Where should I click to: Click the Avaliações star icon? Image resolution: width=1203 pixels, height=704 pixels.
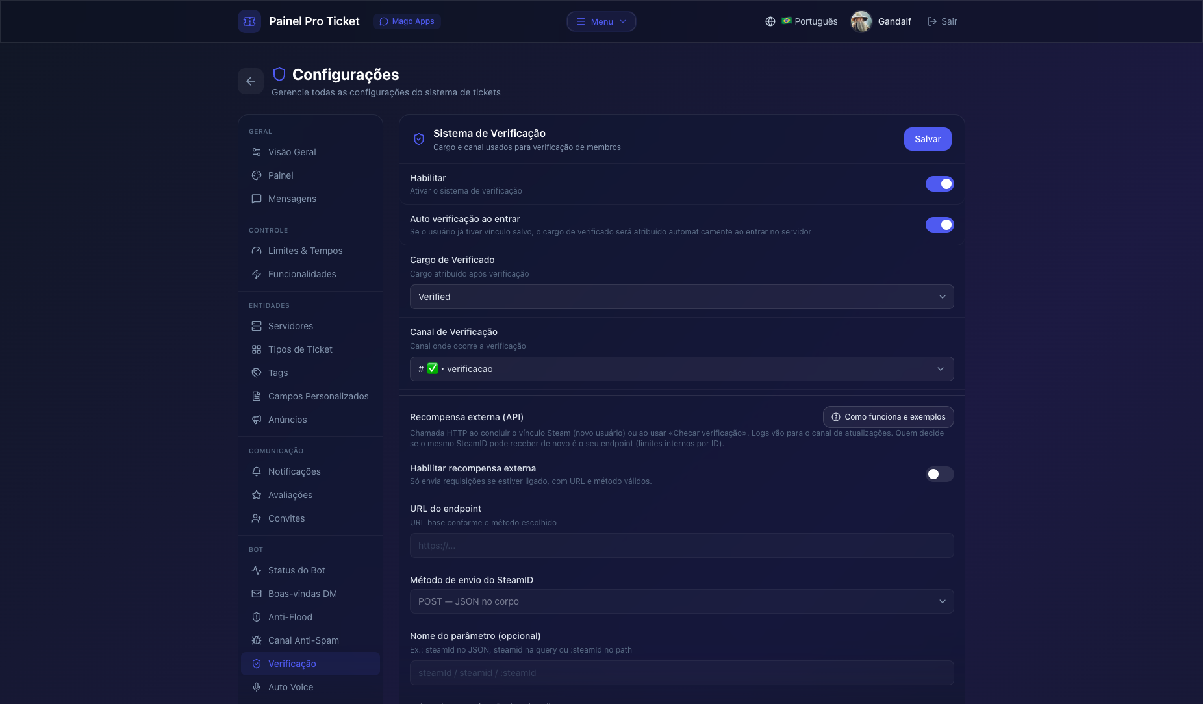257,495
